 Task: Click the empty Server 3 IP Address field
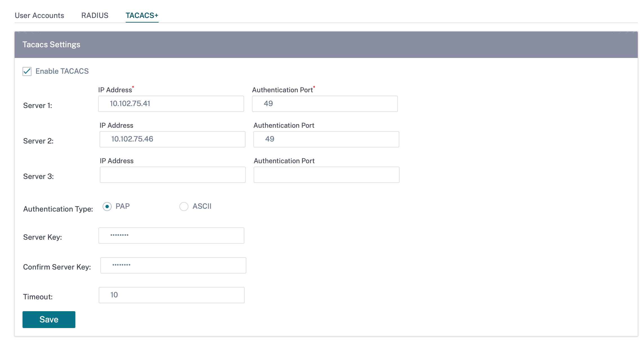pos(173,175)
